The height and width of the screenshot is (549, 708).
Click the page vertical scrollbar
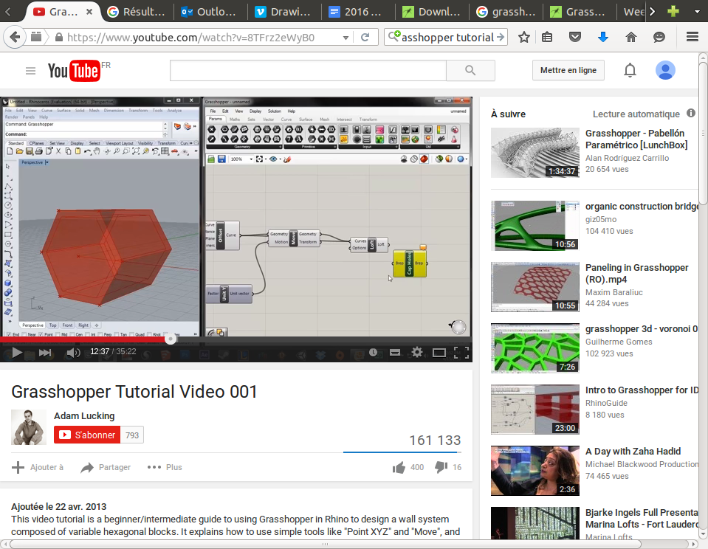click(x=703, y=133)
